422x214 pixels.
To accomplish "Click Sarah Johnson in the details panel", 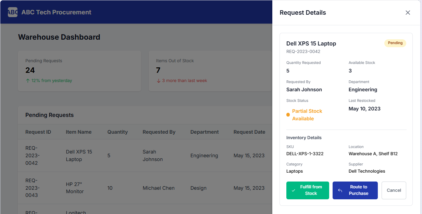I will point(304,90).
